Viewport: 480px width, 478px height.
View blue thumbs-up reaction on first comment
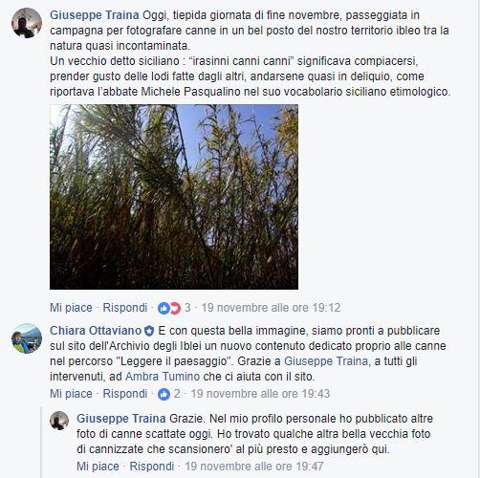pyautogui.click(x=164, y=308)
